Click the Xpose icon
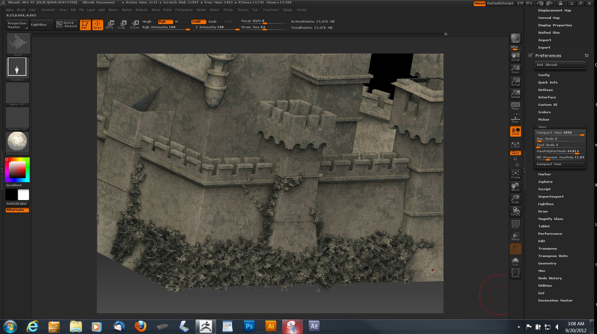The image size is (597, 334). coord(515,273)
